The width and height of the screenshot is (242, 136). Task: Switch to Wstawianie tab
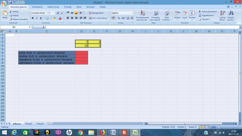(37, 7)
